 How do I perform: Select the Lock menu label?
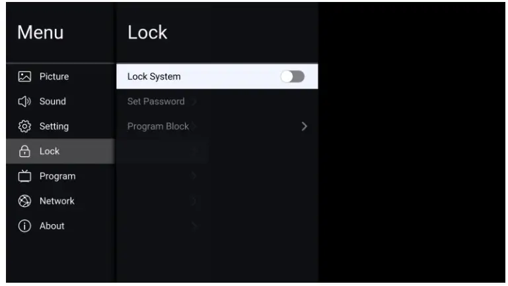coord(49,151)
